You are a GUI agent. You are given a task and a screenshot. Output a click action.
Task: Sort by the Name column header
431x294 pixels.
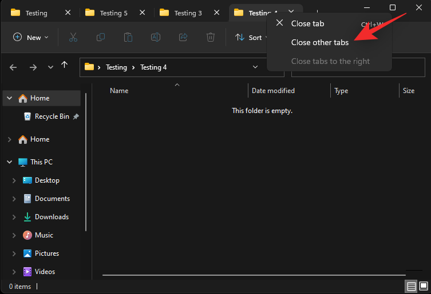pos(119,91)
